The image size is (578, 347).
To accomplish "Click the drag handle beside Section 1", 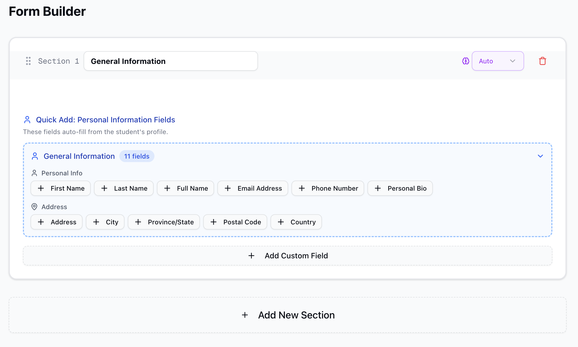I will point(28,61).
